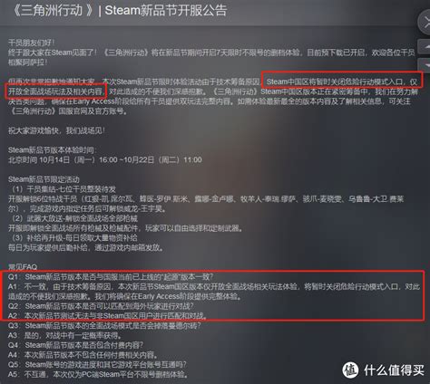430x384 pixels.
Task: Click the 《三角洲行动》 game name in the title
Action: (x=54, y=11)
